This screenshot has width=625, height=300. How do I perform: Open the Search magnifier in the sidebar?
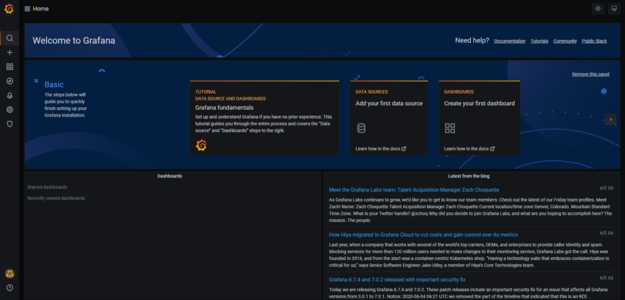(10, 38)
